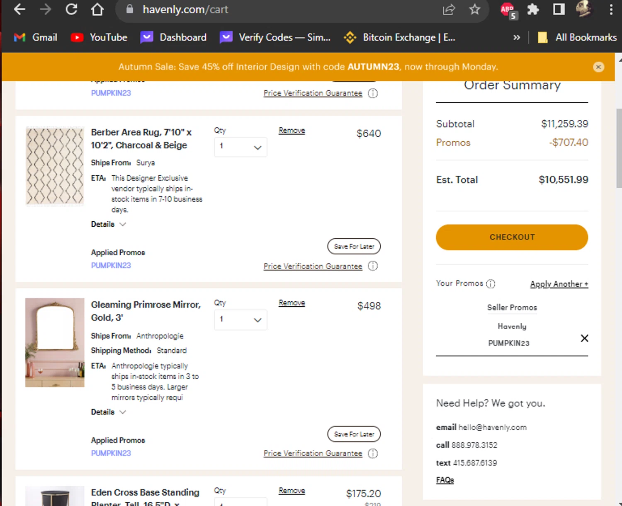Reload the page with the refresh icon

click(71, 9)
